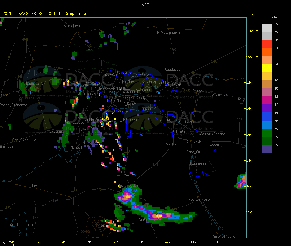Screen dimensions: 291x246
Task: Click the Pampa_Diamante map label
Action: pos(14,105)
